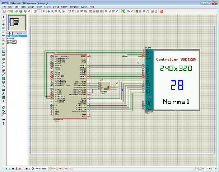
Task: Select the Current Probe Mode tool
Action: [x=4, y=67]
